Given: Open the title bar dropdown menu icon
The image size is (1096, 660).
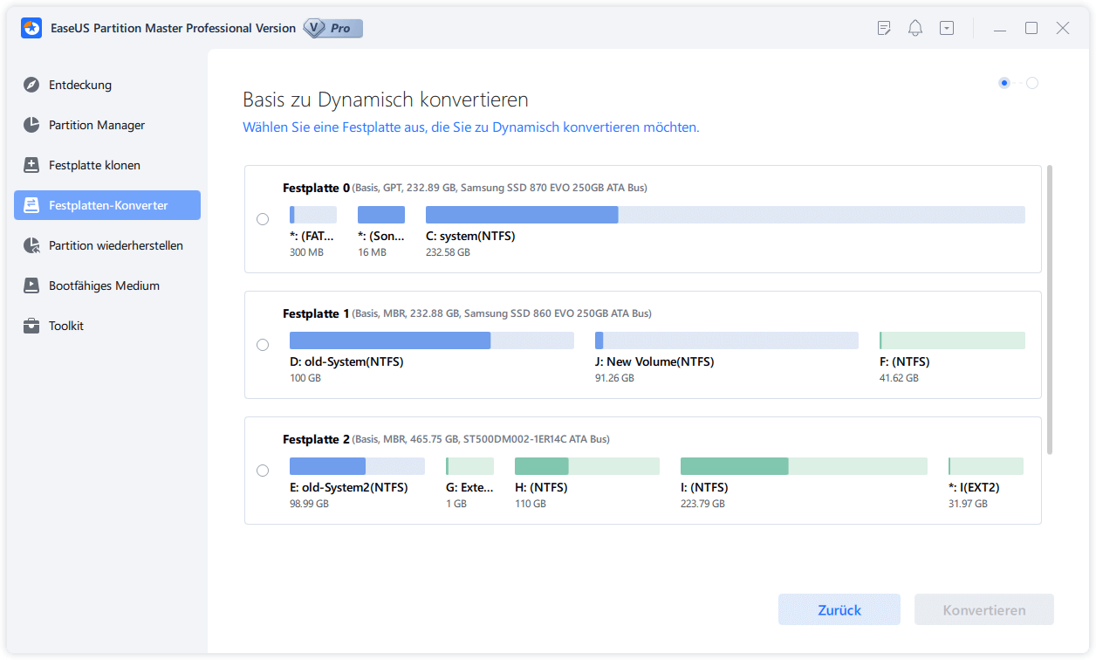Looking at the screenshot, I should click(x=947, y=28).
